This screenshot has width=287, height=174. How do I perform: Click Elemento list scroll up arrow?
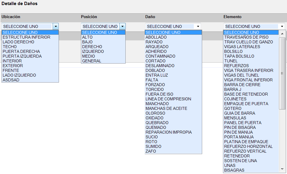point(282,34)
